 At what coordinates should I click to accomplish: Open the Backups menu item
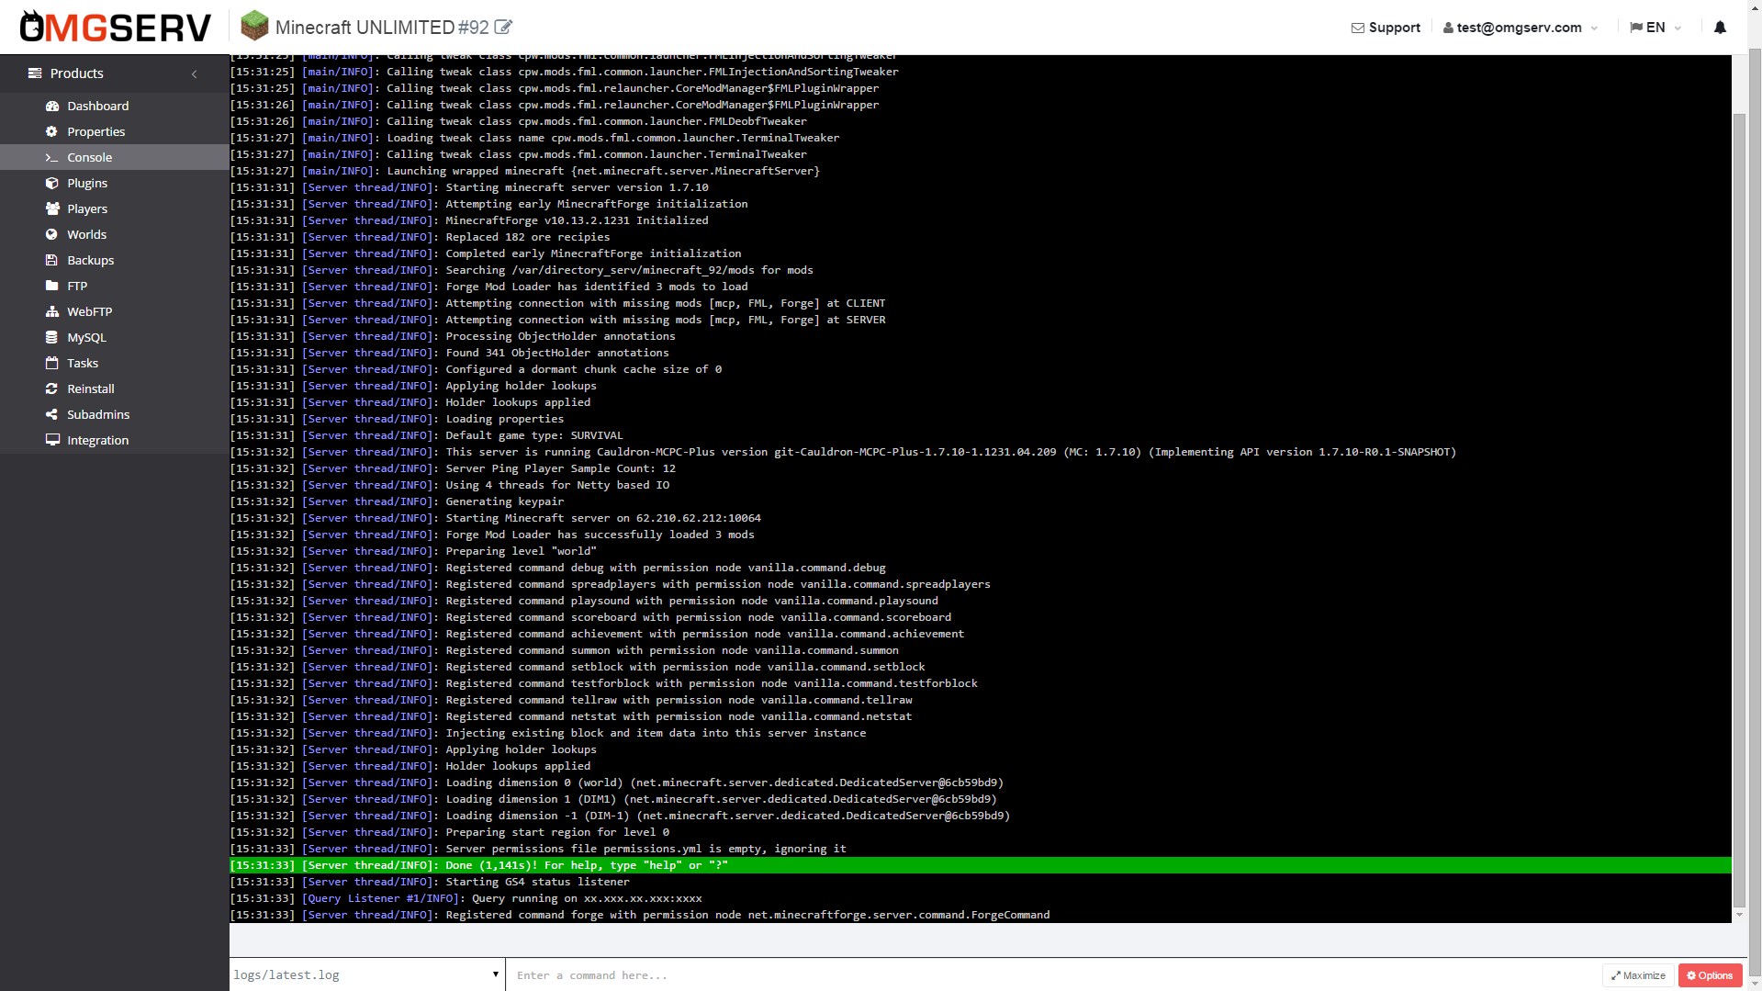click(x=114, y=260)
